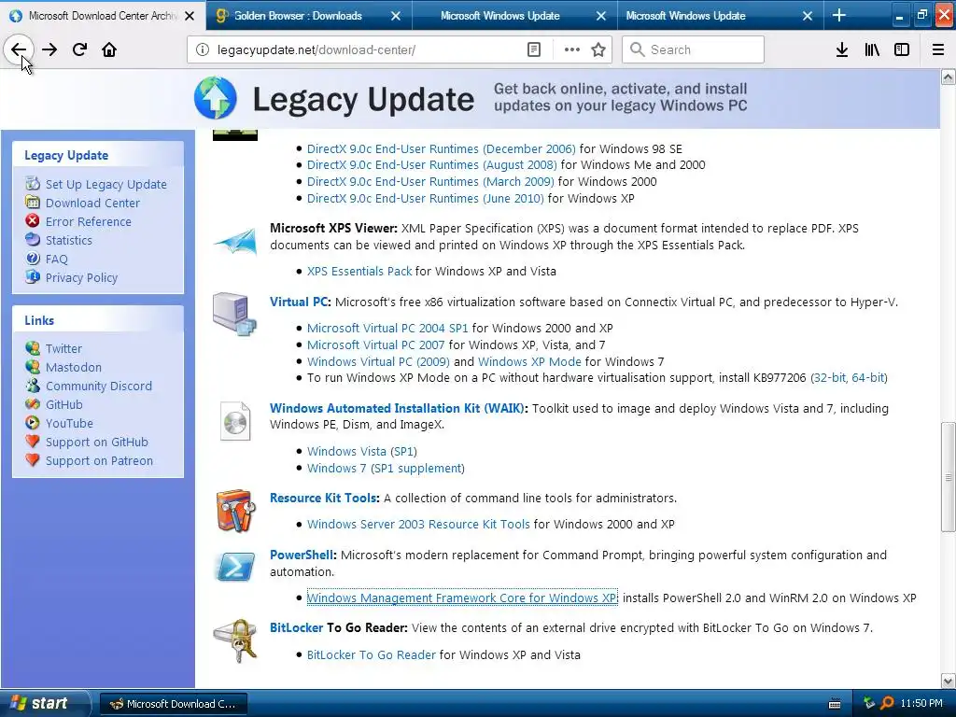Open XPS Essentials Pack link
Image resolution: width=956 pixels, height=717 pixels.
pos(359,271)
